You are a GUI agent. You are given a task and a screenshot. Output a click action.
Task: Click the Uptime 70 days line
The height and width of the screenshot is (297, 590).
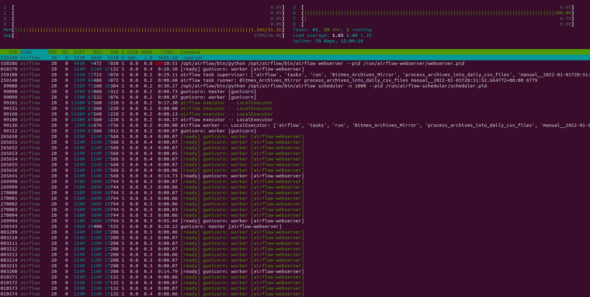click(x=328, y=41)
